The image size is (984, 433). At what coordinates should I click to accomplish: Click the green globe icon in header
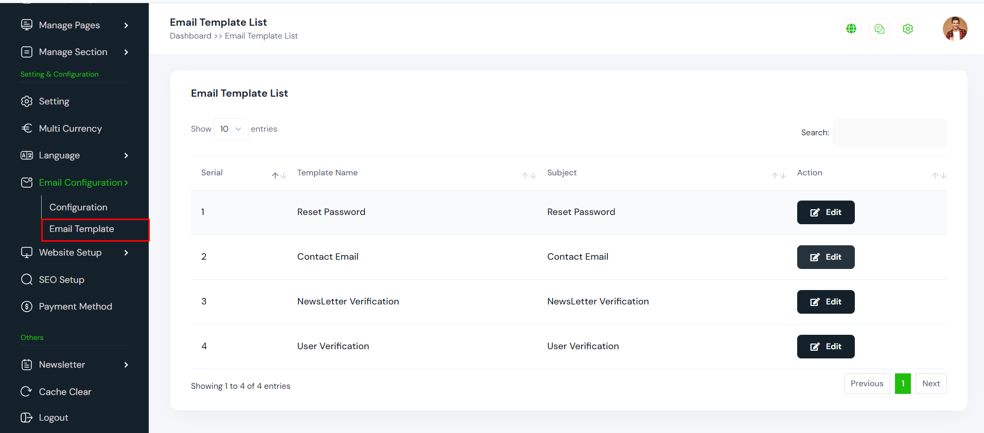coord(851,29)
